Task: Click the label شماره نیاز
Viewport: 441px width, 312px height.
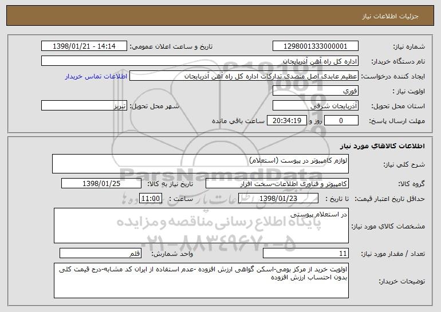Action: point(409,47)
